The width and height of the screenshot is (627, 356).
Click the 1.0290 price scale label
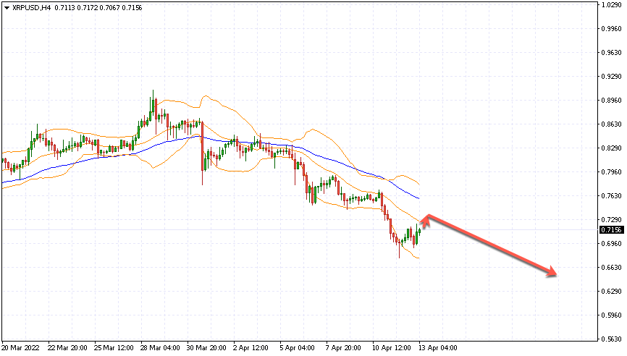[x=611, y=6]
